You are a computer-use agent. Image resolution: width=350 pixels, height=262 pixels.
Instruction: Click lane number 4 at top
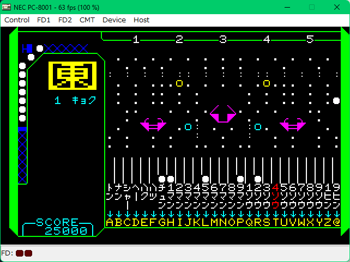[x=267, y=39]
